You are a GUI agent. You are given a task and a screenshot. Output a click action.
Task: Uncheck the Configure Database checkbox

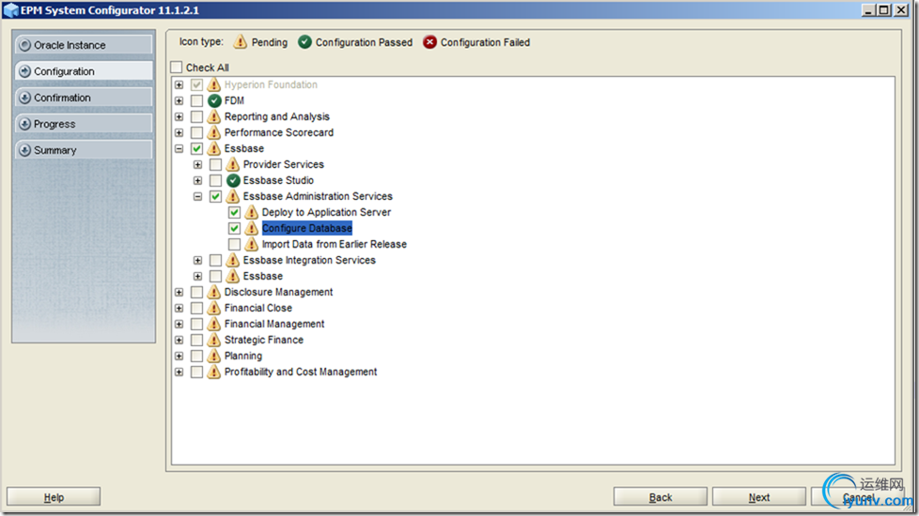(234, 228)
